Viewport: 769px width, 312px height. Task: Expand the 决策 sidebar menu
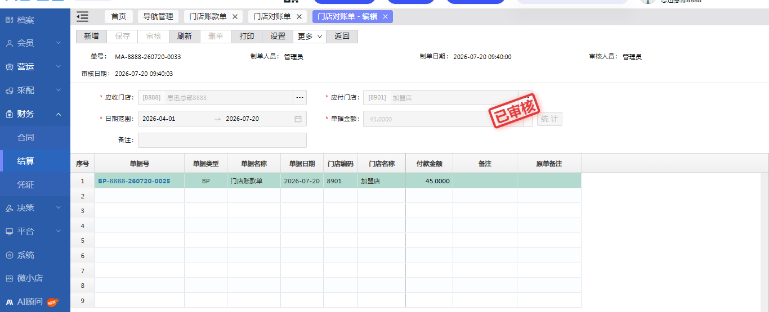tap(35, 208)
